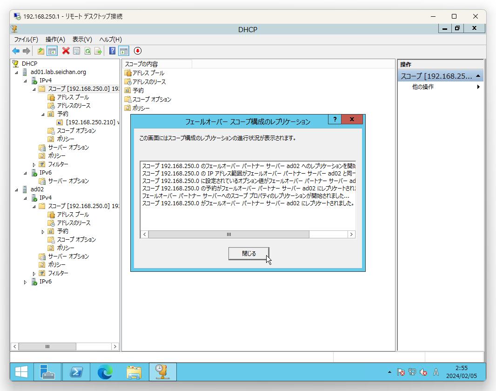
Task: Click the red down-arrow circle toolbar icon
Action: click(x=138, y=51)
